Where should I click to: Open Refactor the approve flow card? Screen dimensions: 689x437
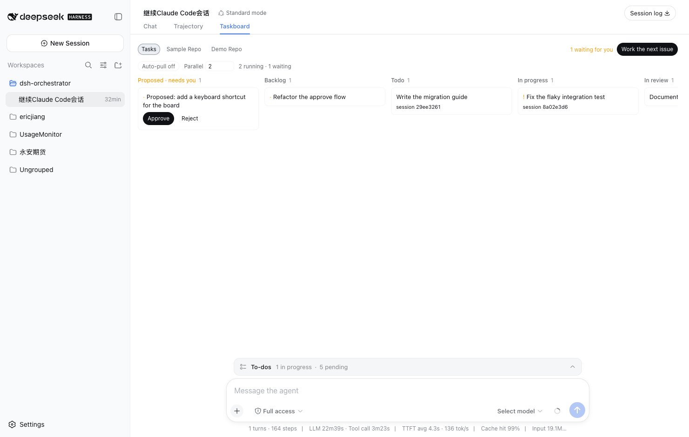pyautogui.click(x=325, y=97)
